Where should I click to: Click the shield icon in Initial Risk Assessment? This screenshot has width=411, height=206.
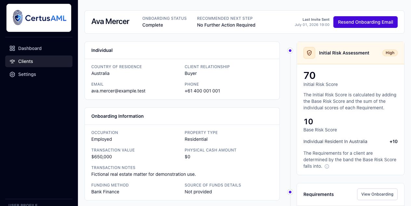(x=309, y=53)
